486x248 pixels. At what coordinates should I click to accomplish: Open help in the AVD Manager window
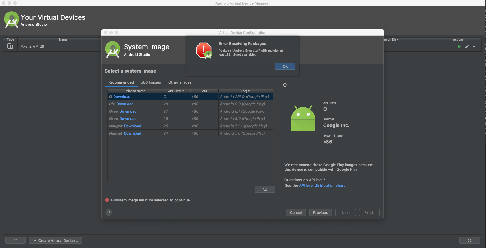16,240
